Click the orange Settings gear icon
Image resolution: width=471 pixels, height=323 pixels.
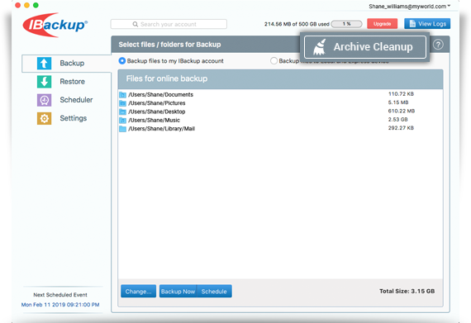coord(44,118)
